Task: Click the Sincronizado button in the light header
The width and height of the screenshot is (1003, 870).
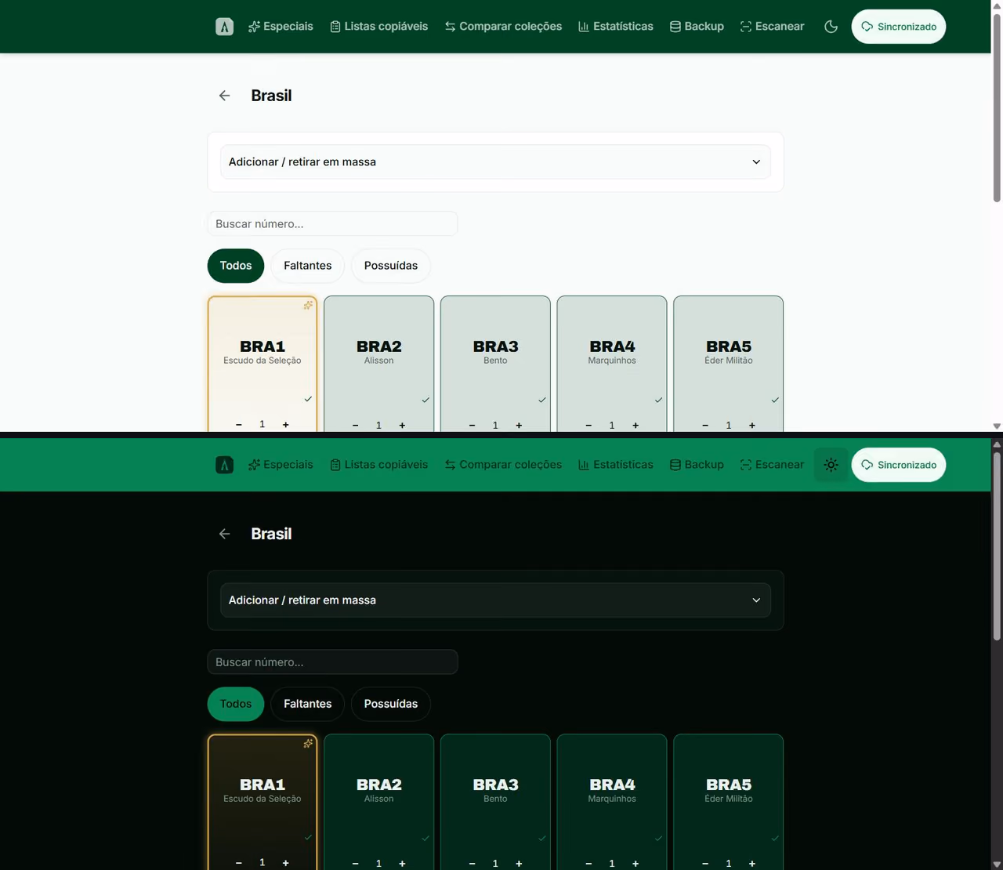Action: pyautogui.click(x=899, y=27)
